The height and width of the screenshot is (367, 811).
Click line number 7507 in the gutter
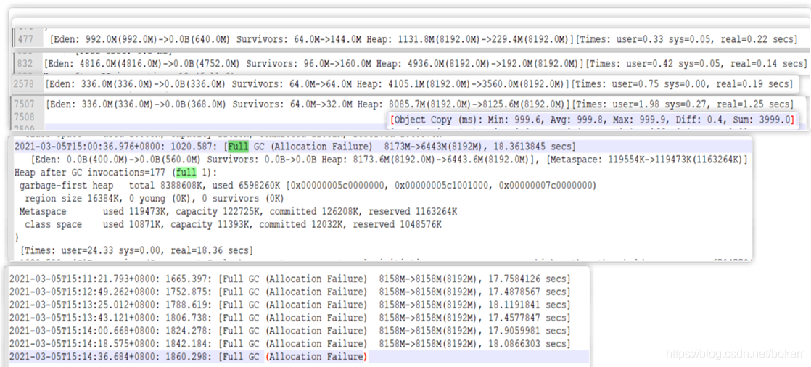tap(25, 104)
